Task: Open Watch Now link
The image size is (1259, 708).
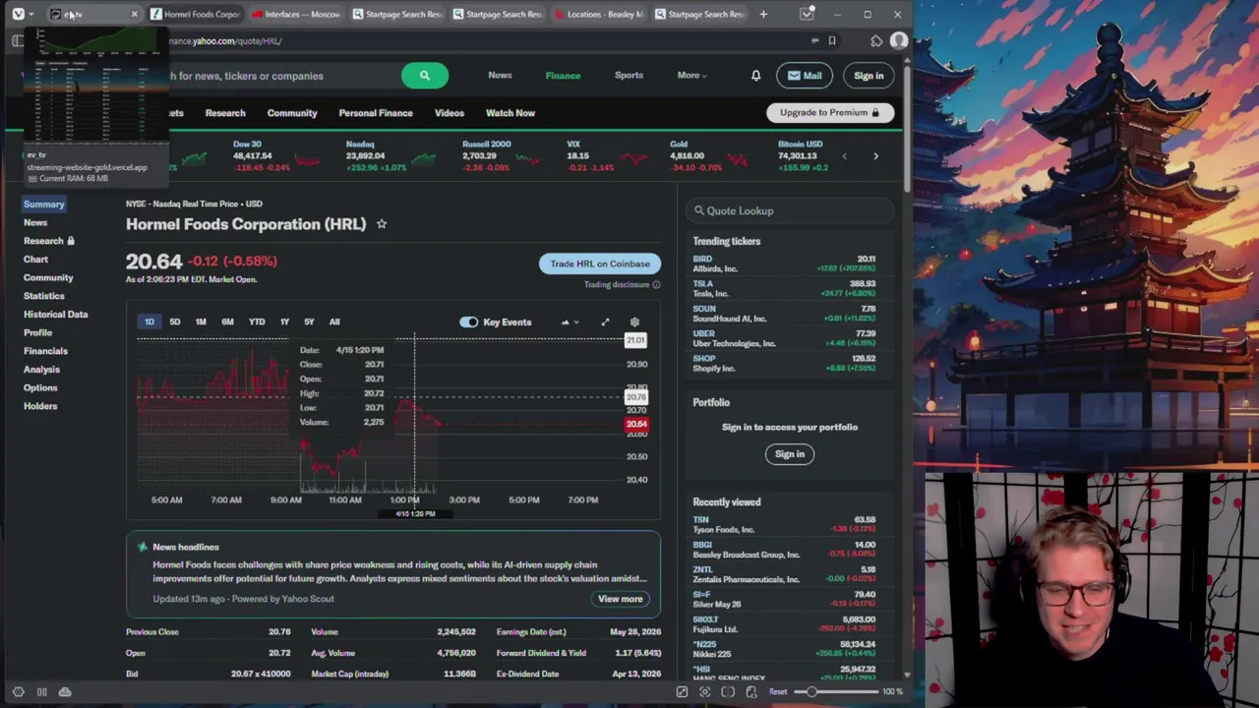Action: 510,113
